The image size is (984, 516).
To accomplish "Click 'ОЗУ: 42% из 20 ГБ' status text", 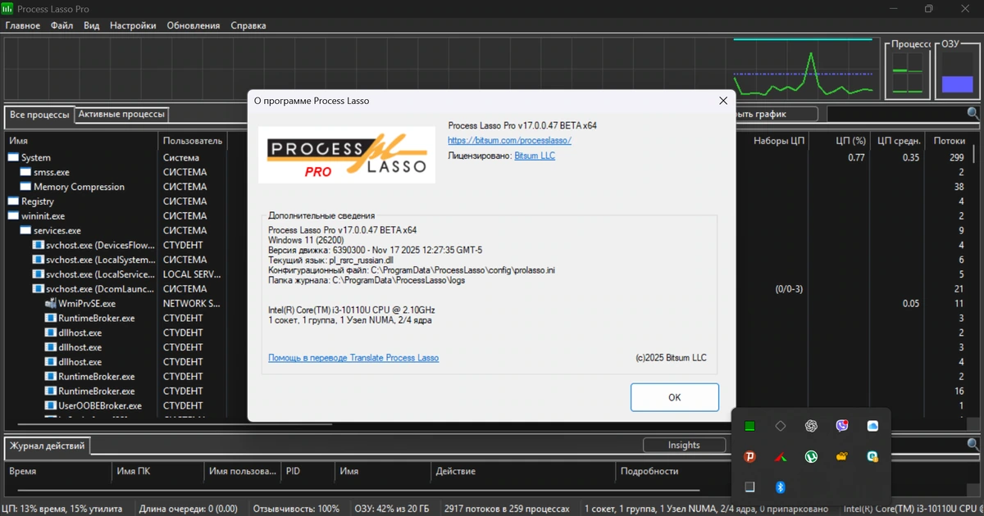I will [x=392, y=509].
